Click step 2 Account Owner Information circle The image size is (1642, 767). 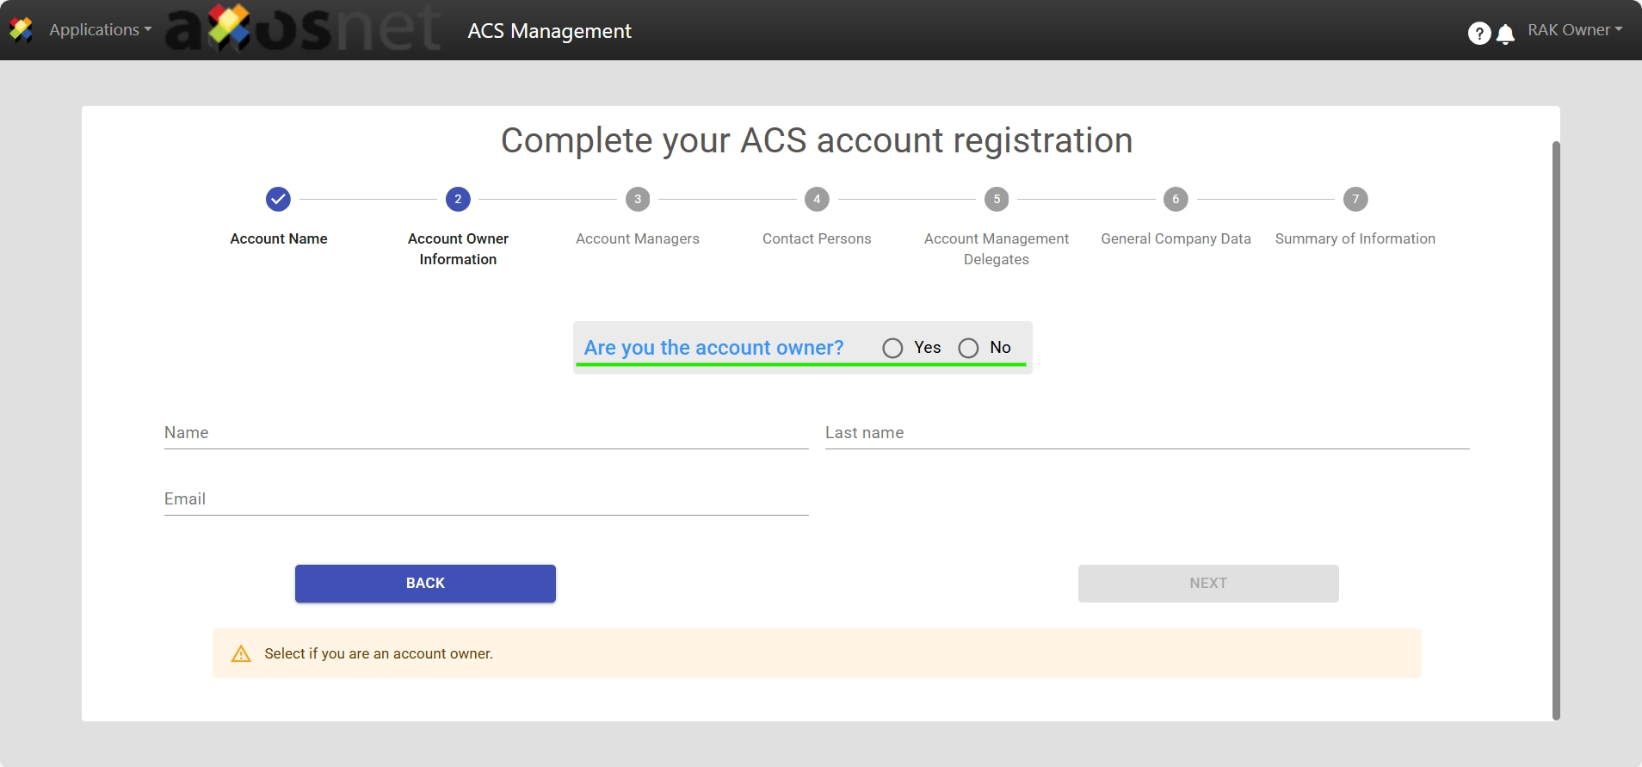coord(458,199)
